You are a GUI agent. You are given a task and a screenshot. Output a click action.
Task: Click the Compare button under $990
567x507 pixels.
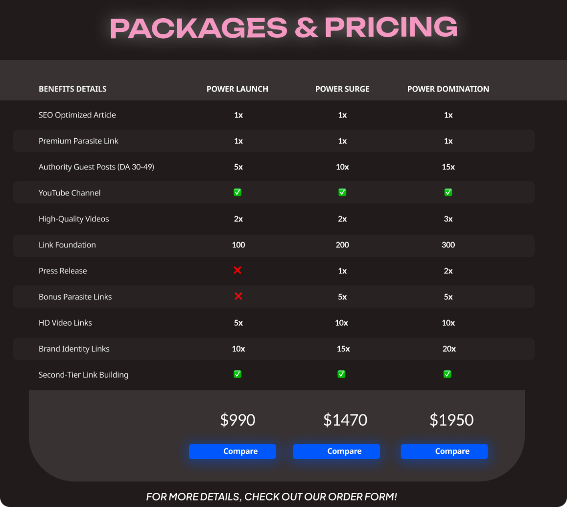pos(233,451)
